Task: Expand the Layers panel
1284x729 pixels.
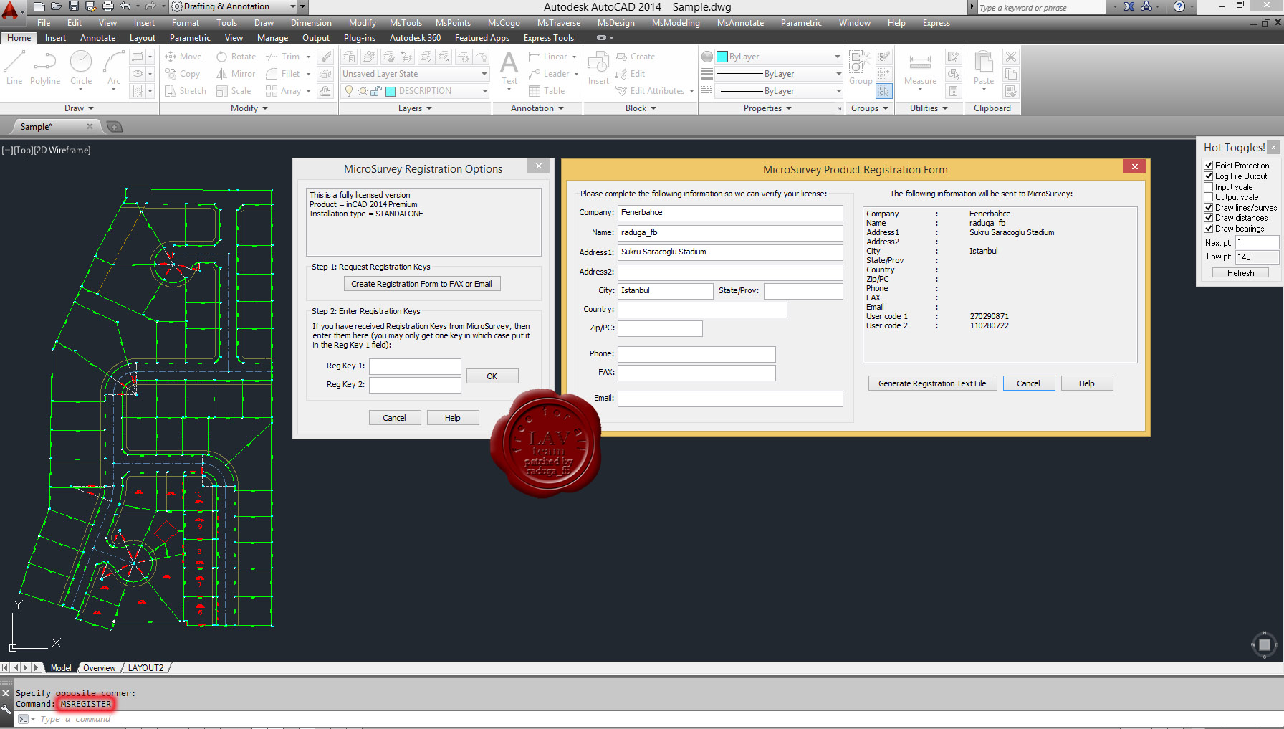Action: (415, 108)
